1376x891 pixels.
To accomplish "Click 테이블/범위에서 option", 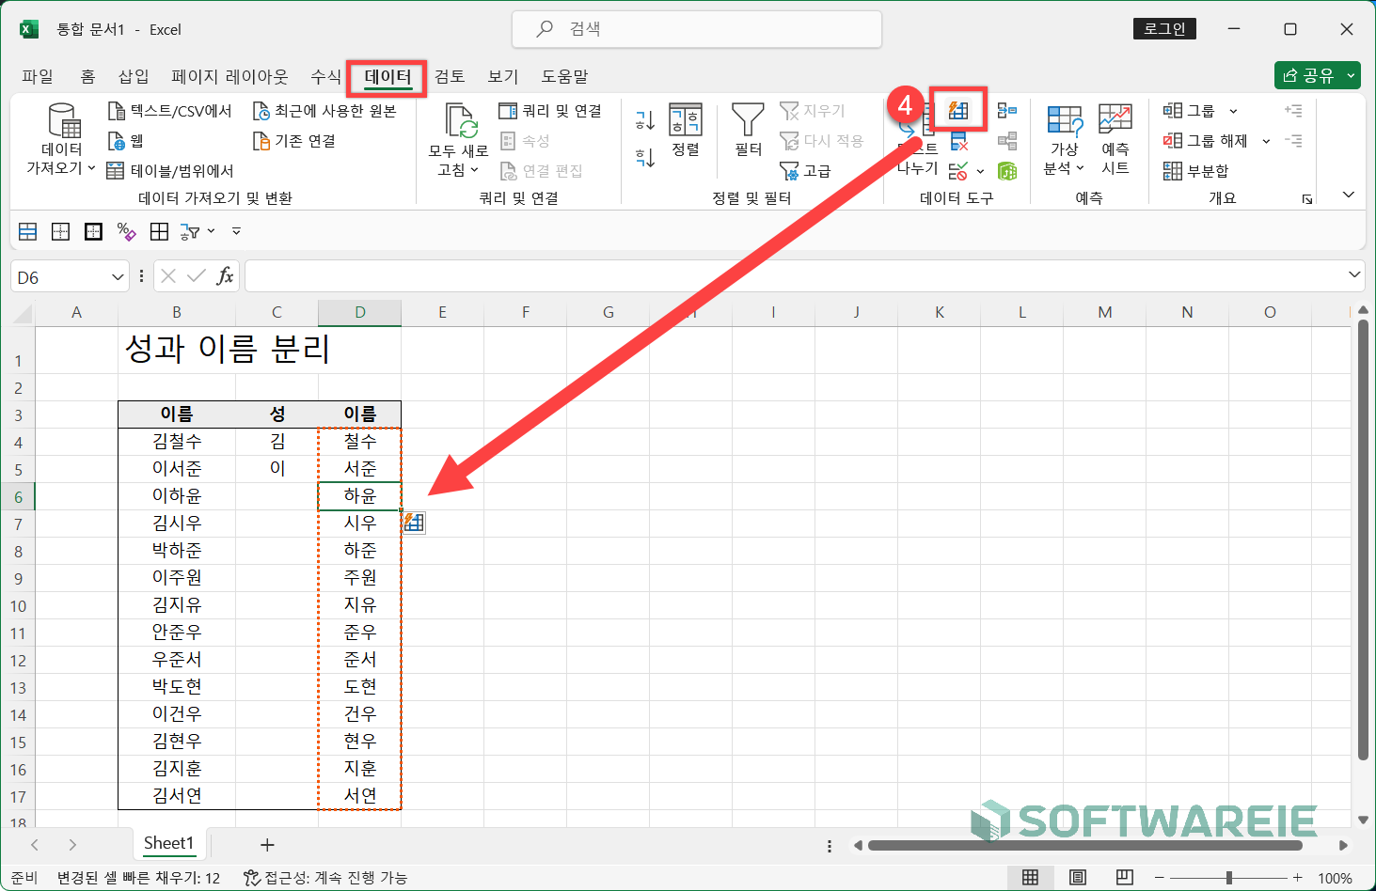I will tap(170, 171).
